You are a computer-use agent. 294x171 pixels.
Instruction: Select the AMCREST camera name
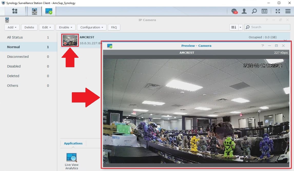[x=87, y=37]
